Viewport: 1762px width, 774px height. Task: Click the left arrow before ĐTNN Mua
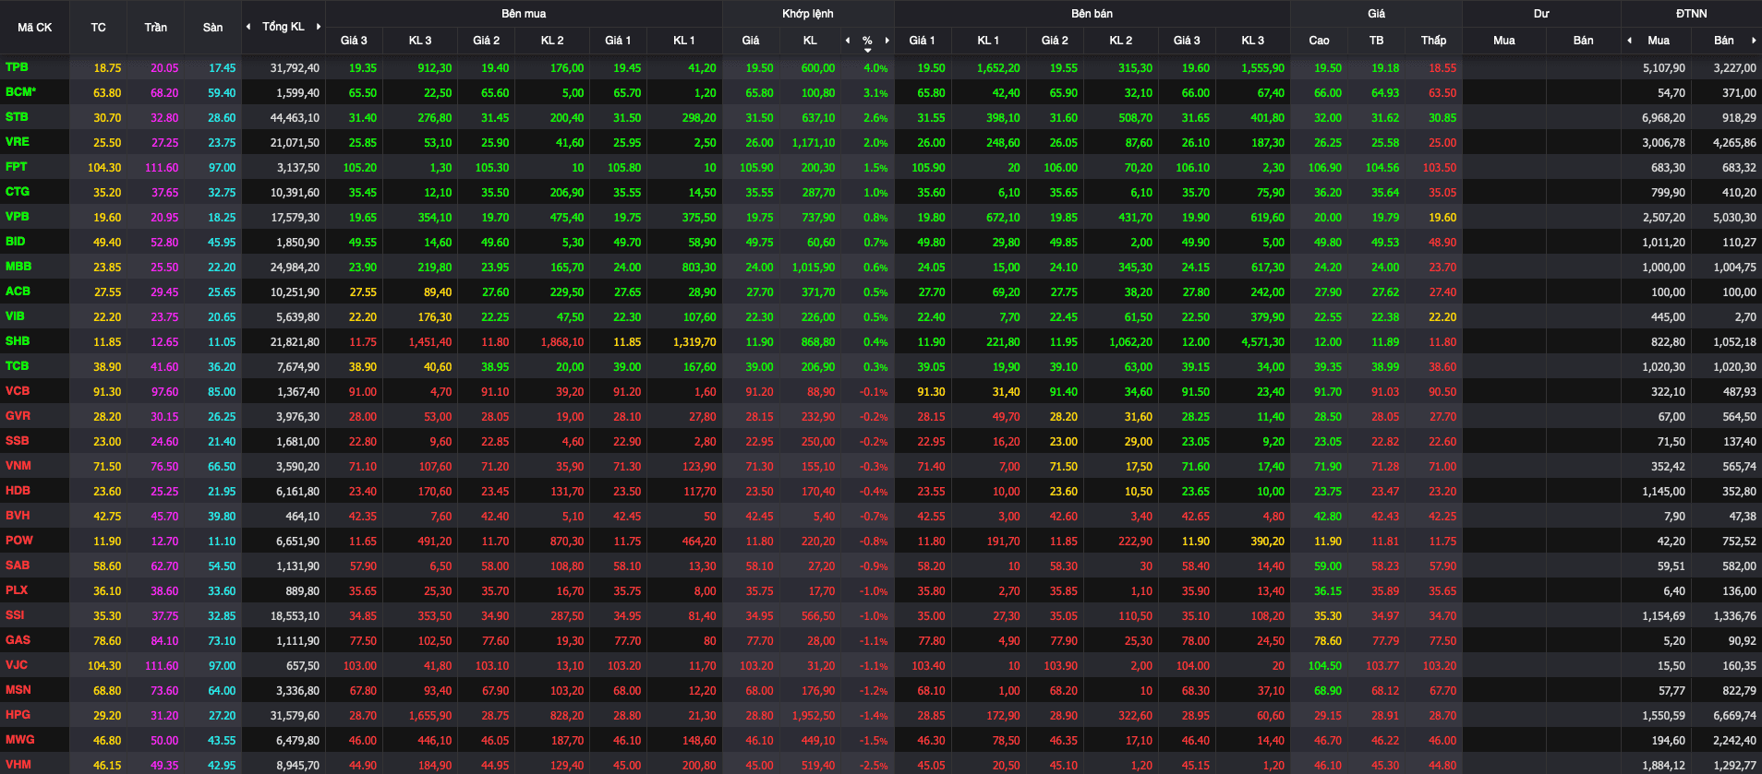[x=1629, y=40]
